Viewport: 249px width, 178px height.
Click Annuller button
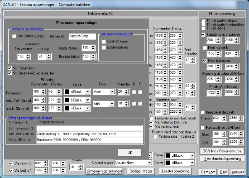coord(237,172)
